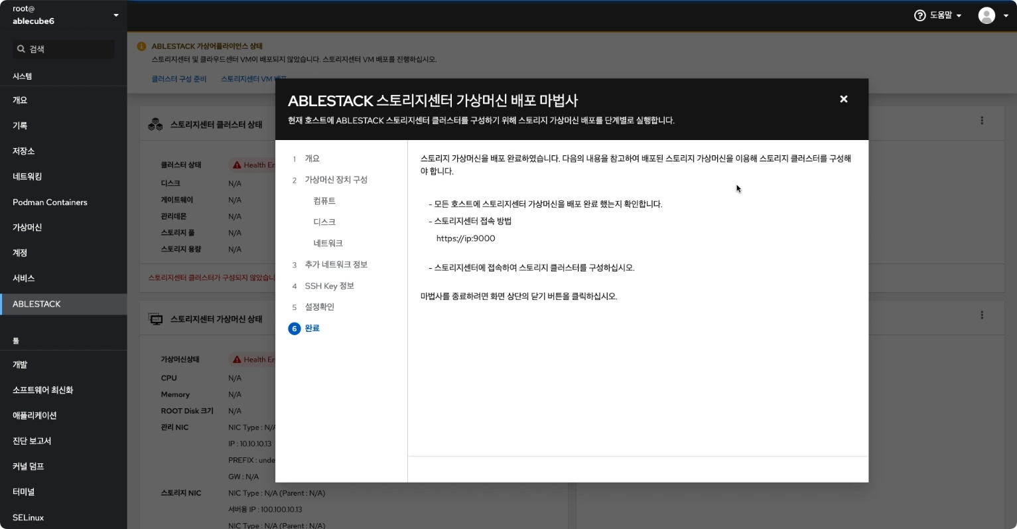The height and width of the screenshot is (529, 1017).
Task: Click the magnifier icon in search box
Action: (x=21, y=49)
